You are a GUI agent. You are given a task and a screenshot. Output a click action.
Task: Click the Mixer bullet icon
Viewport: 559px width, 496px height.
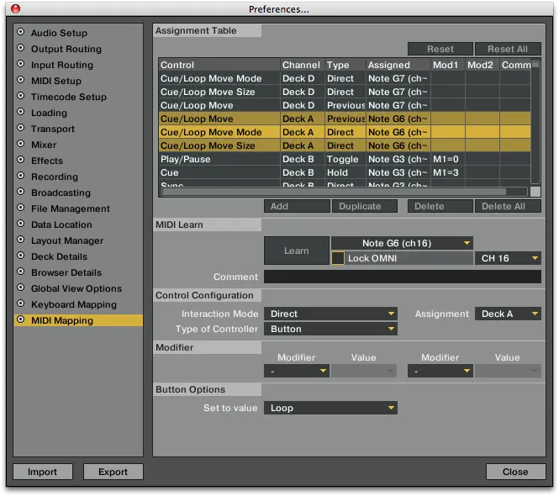[x=21, y=145]
